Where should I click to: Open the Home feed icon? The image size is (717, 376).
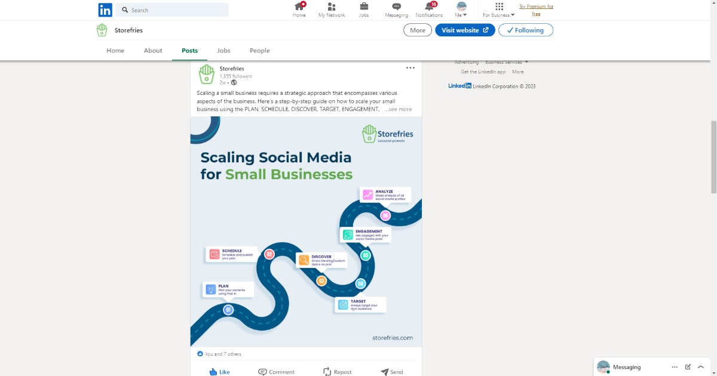coord(299,7)
